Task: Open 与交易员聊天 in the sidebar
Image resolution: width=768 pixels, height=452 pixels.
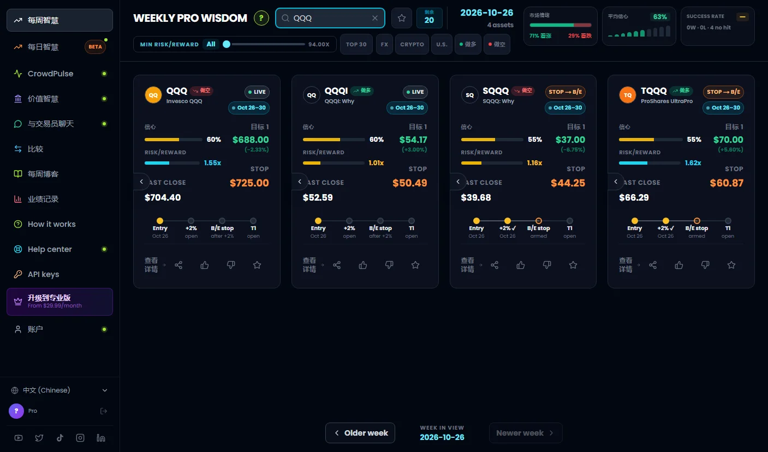Action: (x=59, y=124)
